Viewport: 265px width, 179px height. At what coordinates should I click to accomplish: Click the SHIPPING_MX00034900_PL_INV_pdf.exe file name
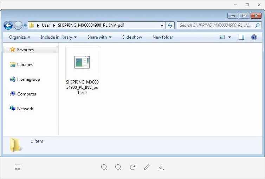click(82, 87)
